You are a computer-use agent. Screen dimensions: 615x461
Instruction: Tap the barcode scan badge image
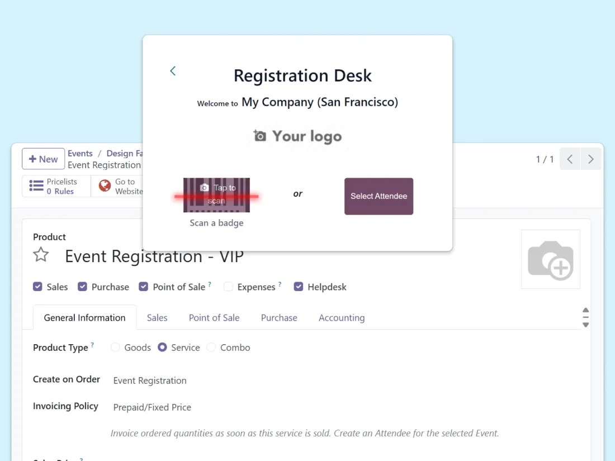pos(216,195)
